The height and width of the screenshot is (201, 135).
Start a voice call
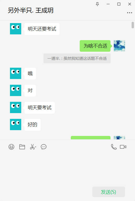click(x=114, y=147)
